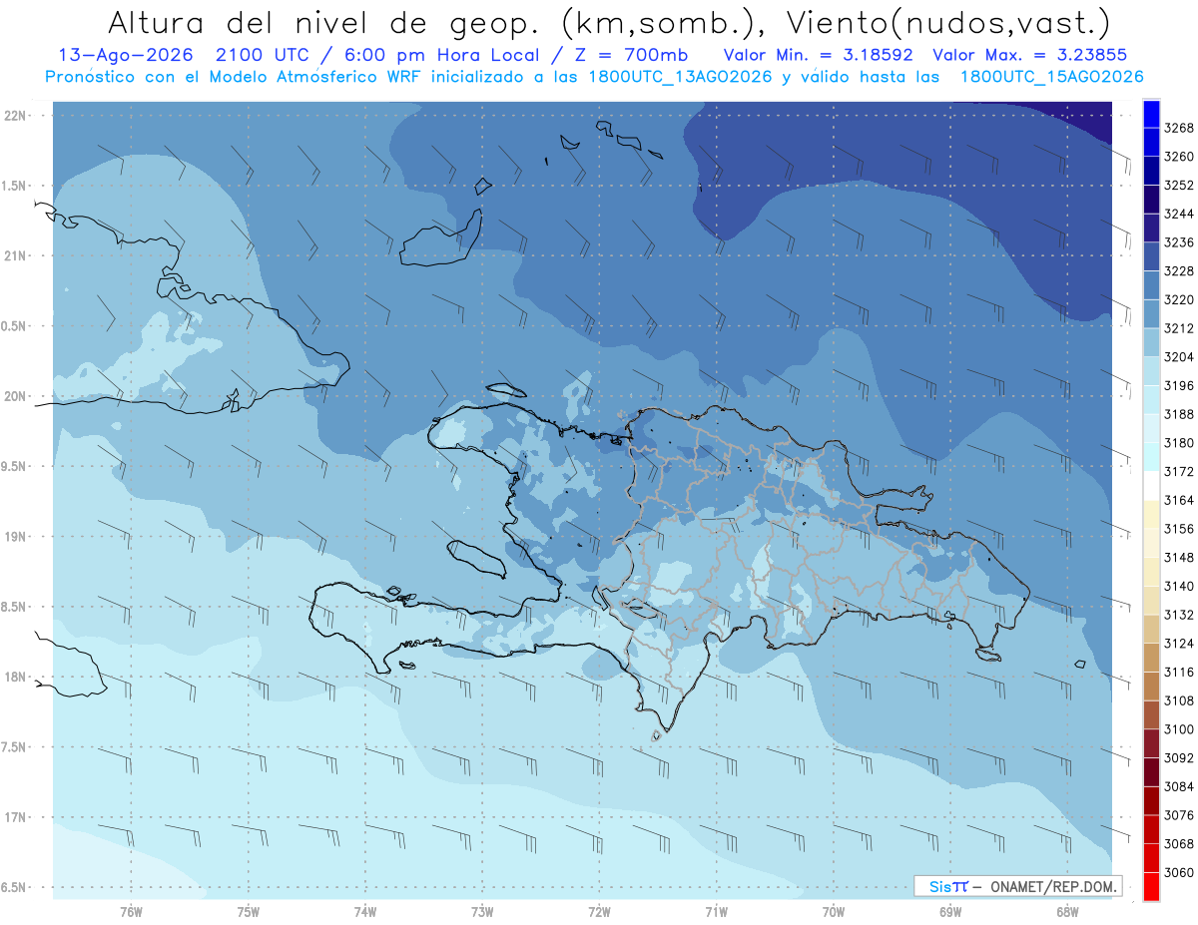Click the legend value '3236'
This screenshot has width=1198, height=925.
(x=1178, y=242)
